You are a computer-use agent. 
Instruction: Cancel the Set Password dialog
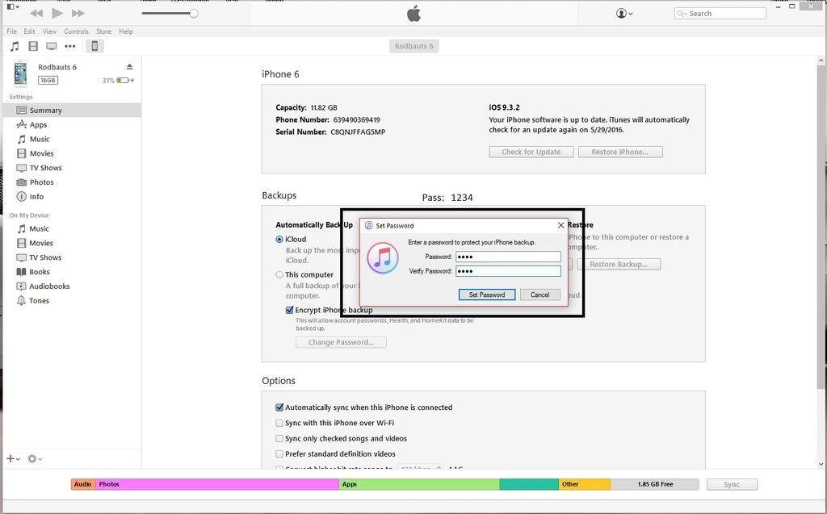[539, 295]
